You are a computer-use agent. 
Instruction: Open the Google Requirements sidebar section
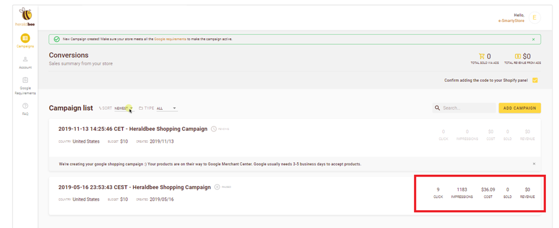(25, 86)
